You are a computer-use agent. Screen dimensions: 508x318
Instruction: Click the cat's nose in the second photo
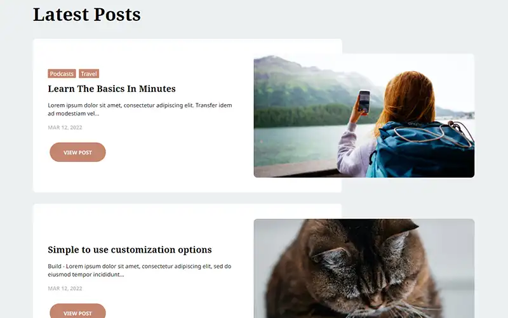(376, 305)
